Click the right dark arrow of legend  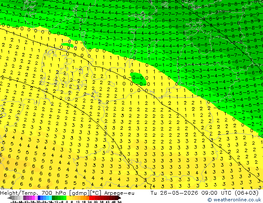(119, 198)
